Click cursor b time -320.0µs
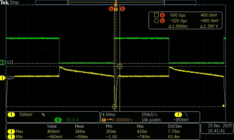The height and width of the screenshot is (140, 234). click(178, 21)
